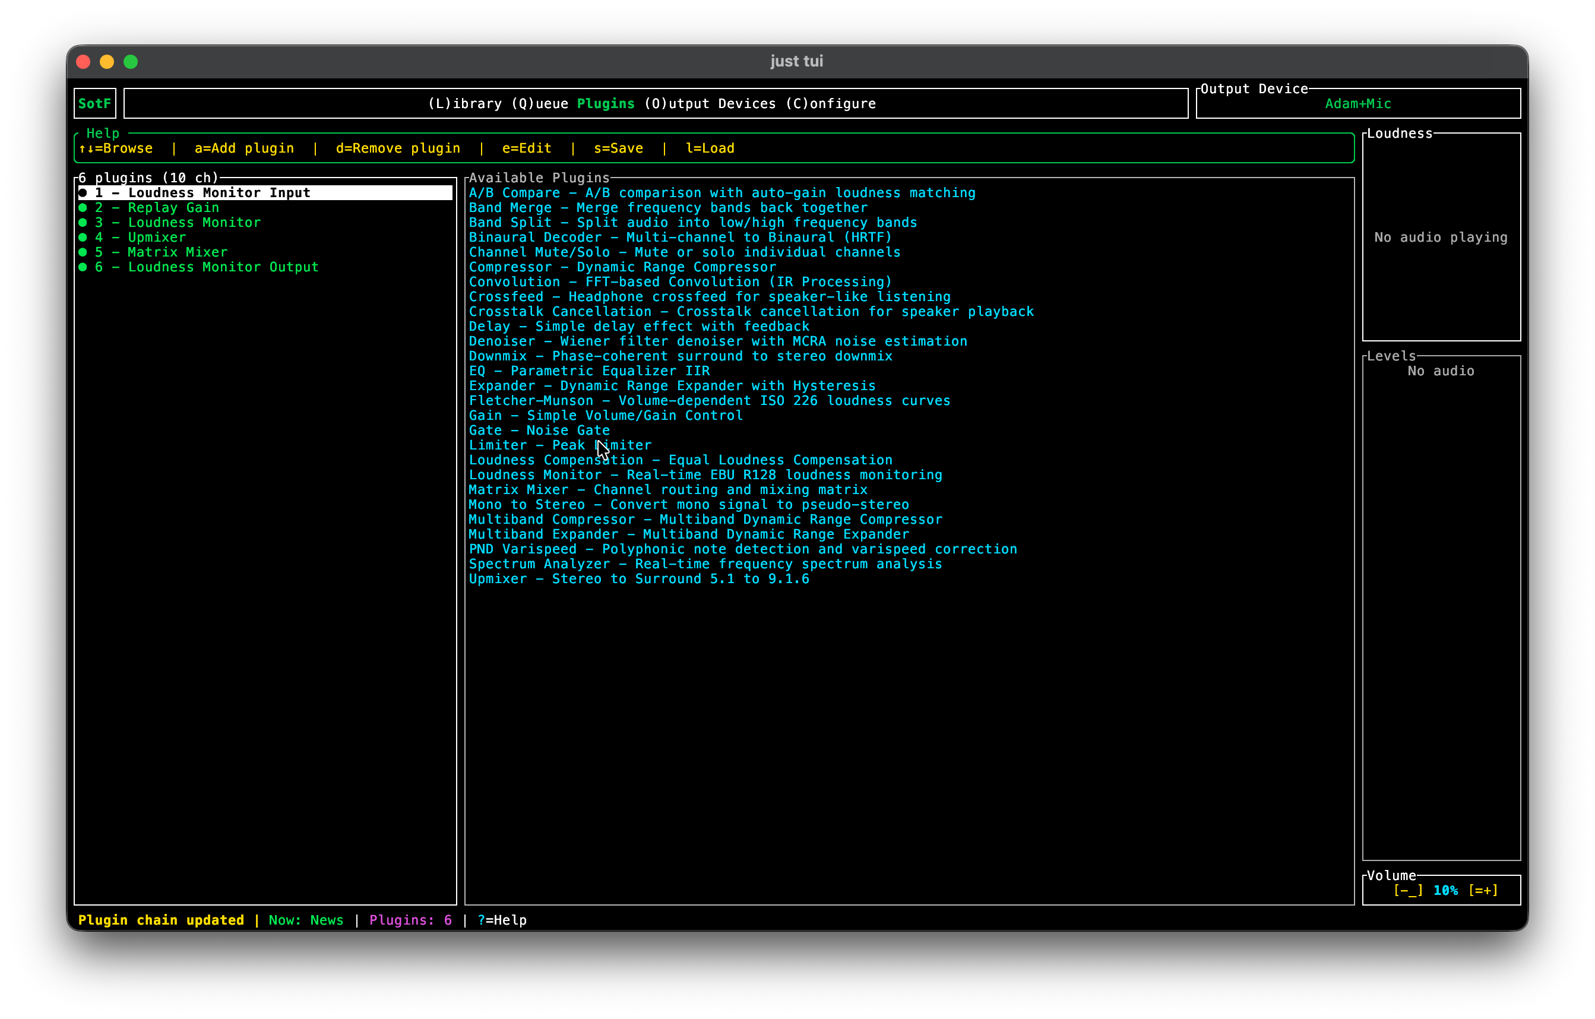
Task: Toggle the green dot beside Replay Gain
Action: coord(83,207)
